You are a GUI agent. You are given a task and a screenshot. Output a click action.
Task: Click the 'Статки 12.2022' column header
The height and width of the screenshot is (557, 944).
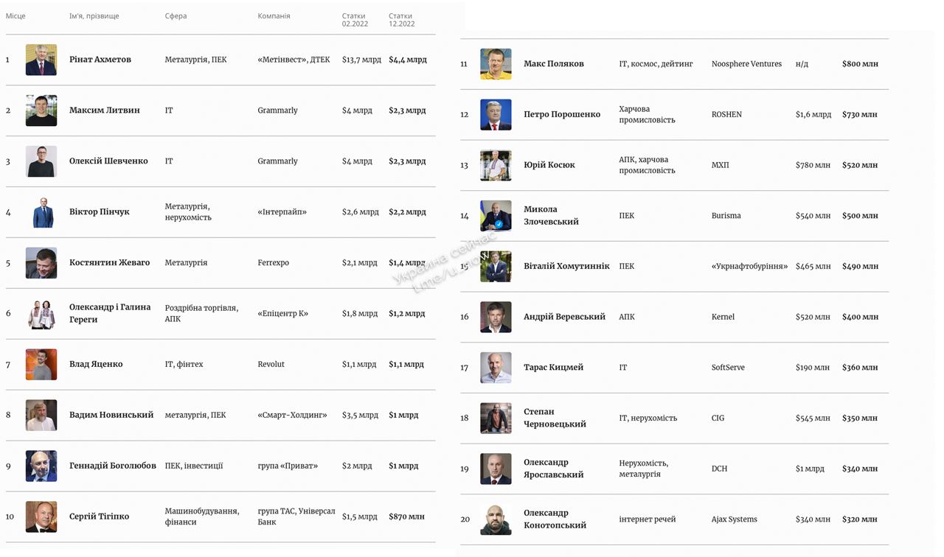tap(401, 20)
